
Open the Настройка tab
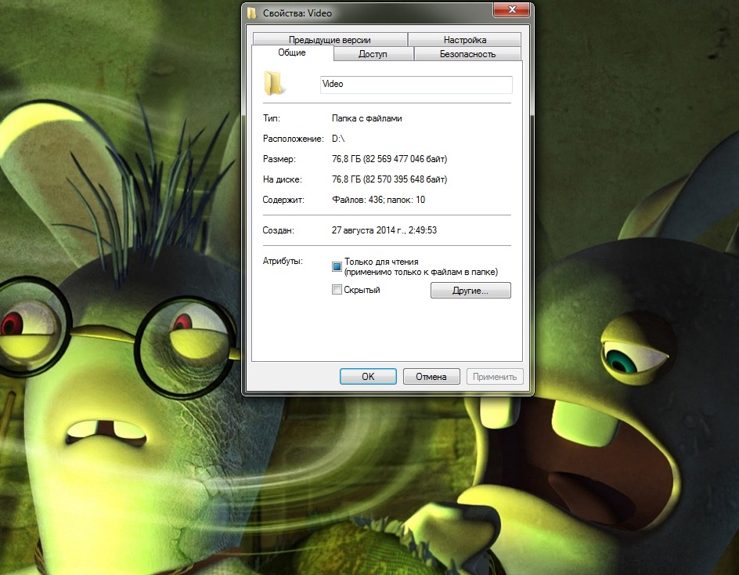(x=465, y=40)
